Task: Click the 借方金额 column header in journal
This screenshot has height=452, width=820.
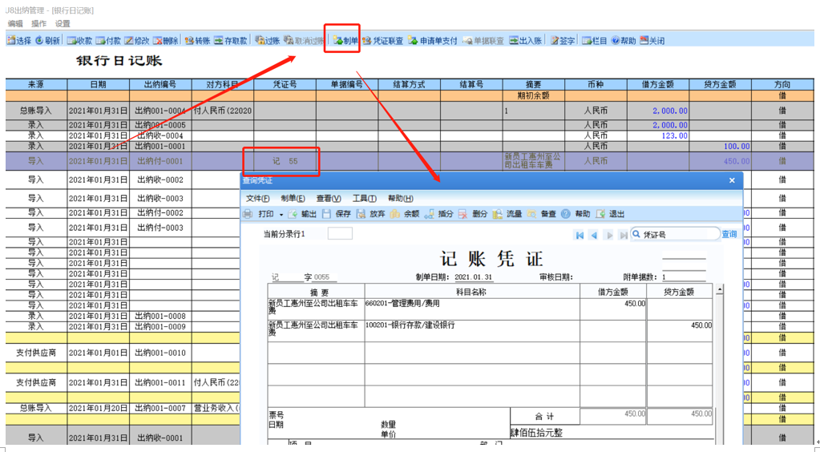Action: click(658, 84)
